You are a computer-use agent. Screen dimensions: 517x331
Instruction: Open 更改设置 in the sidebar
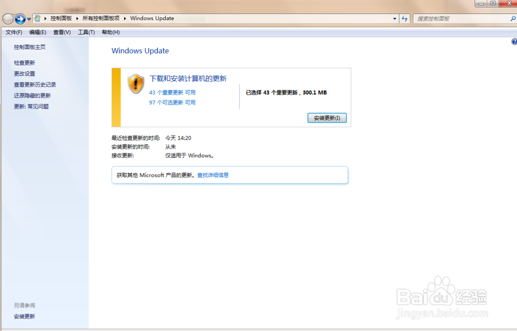(x=24, y=73)
